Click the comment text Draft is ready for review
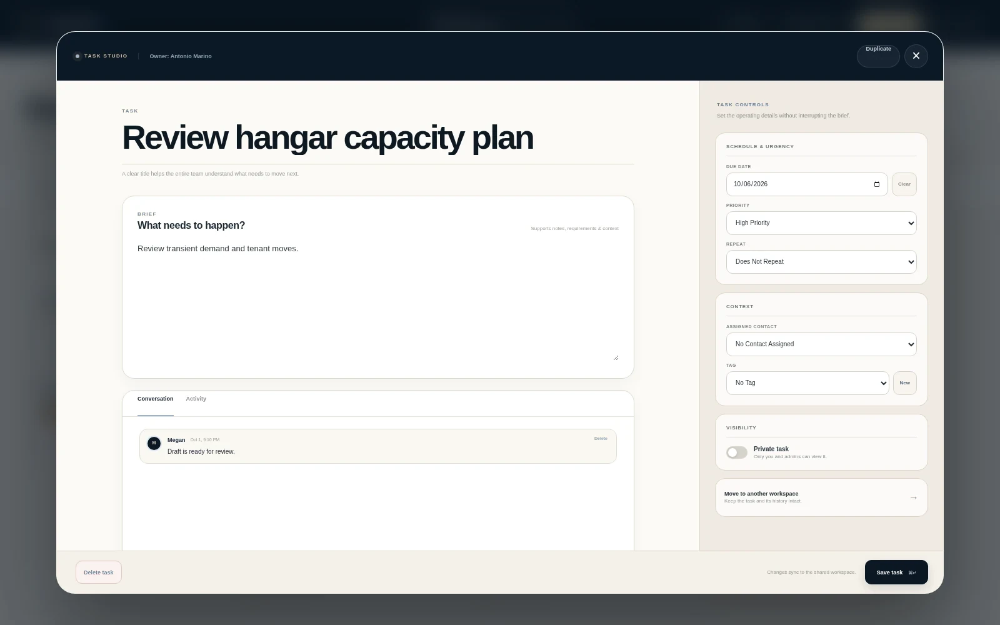 (201, 452)
